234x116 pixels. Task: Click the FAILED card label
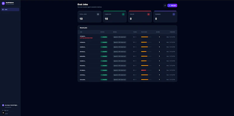[x=132, y=14]
